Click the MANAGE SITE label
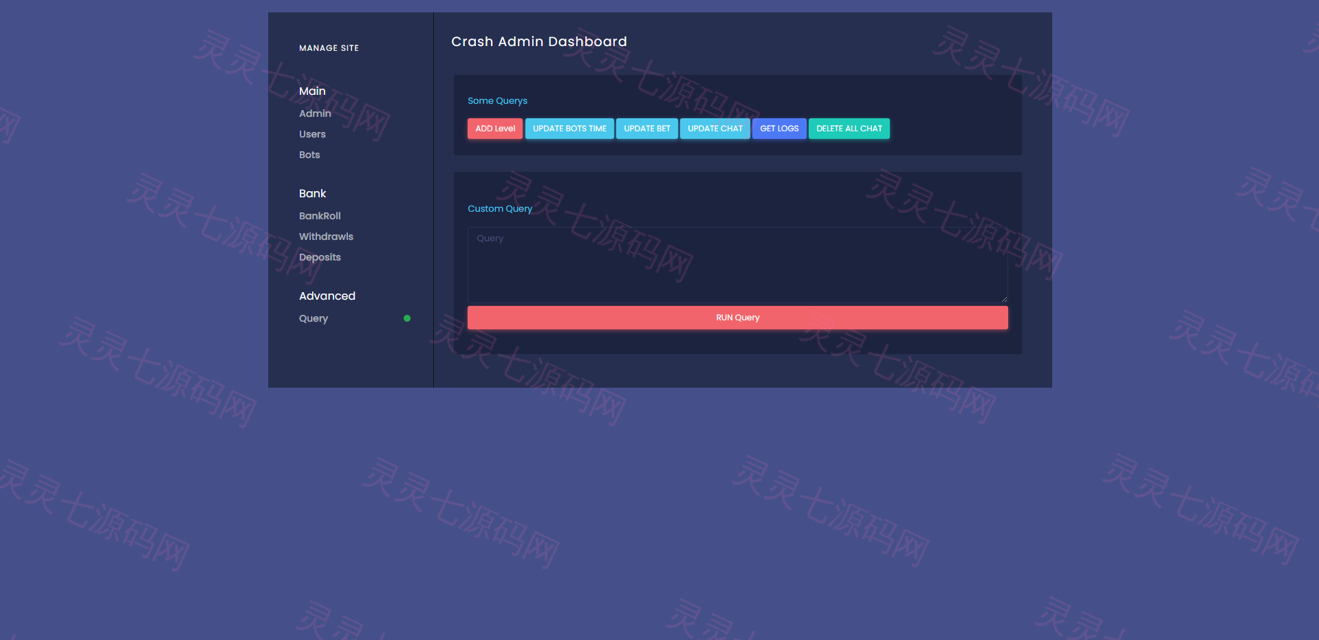 click(x=329, y=48)
